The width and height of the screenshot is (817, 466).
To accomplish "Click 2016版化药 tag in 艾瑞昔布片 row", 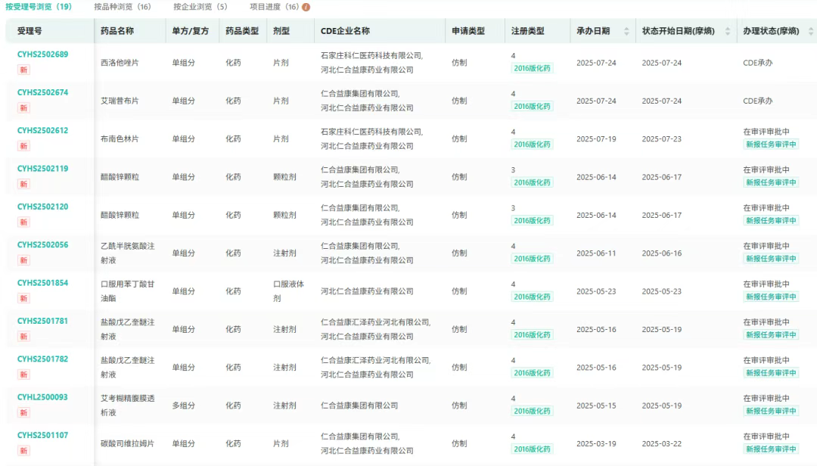I will pos(532,107).
